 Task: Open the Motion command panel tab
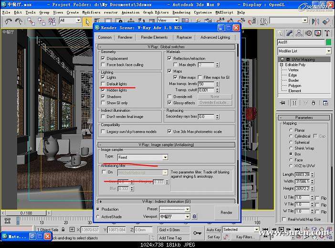click(308, 33)
